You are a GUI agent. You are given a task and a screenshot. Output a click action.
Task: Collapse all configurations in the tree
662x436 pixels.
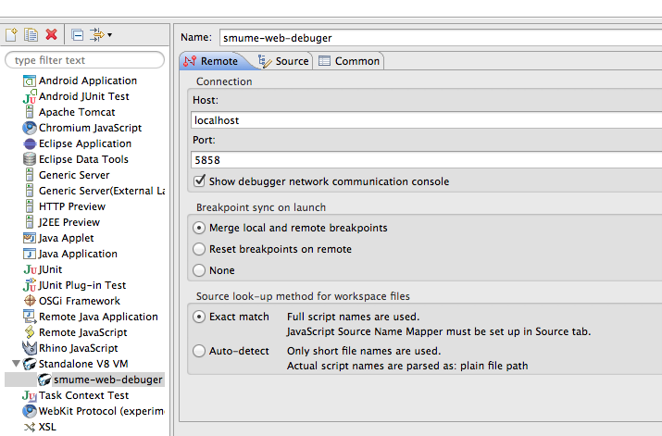[x=77, y=35]
